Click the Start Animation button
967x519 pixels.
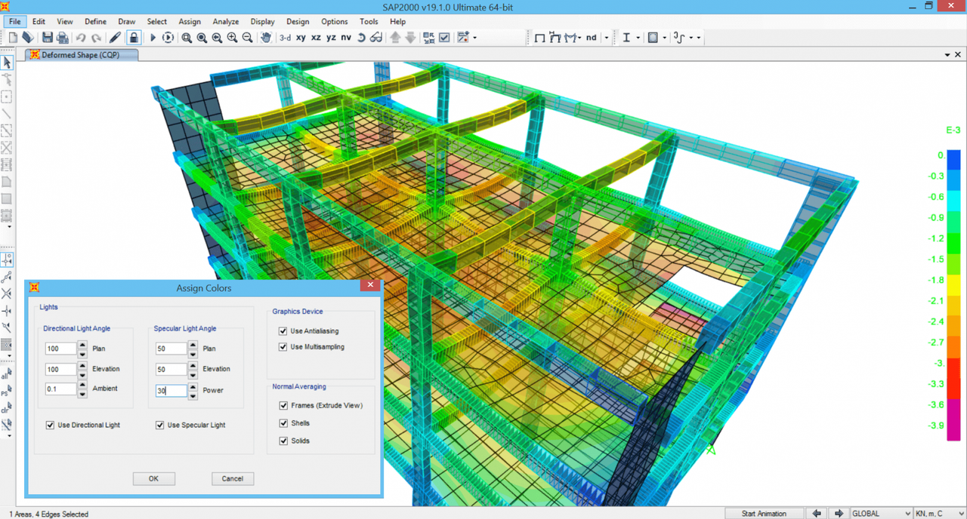(763, 513)
